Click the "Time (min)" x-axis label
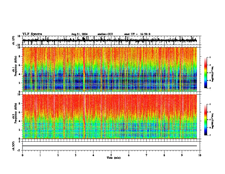The height and width of the screenshot is (174, 225). [x=114, y=158]
